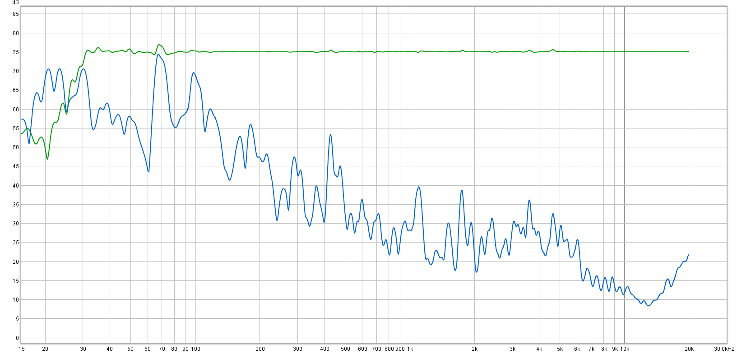Click the 9k frequency axis label

tap(615, 349)
